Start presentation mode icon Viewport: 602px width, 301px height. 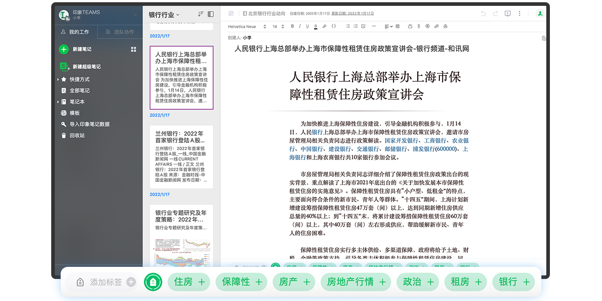point(508,13)
